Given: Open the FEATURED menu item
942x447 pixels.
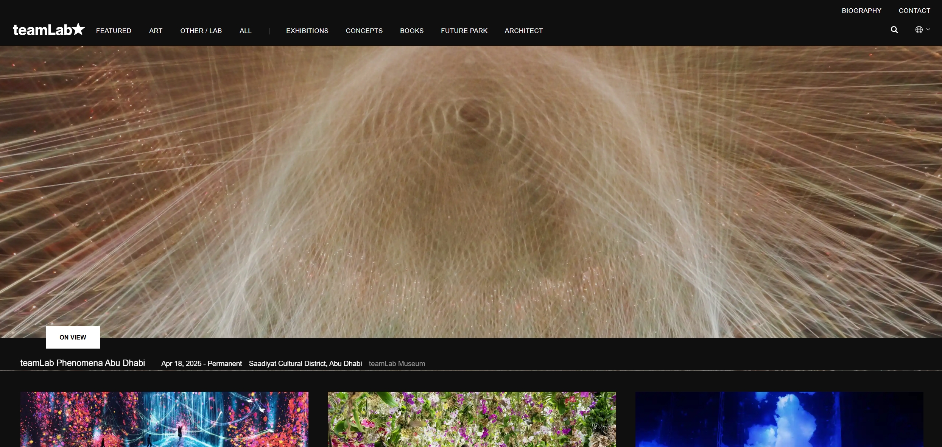Looking at the screenshot, I should [x=114, y=31].
